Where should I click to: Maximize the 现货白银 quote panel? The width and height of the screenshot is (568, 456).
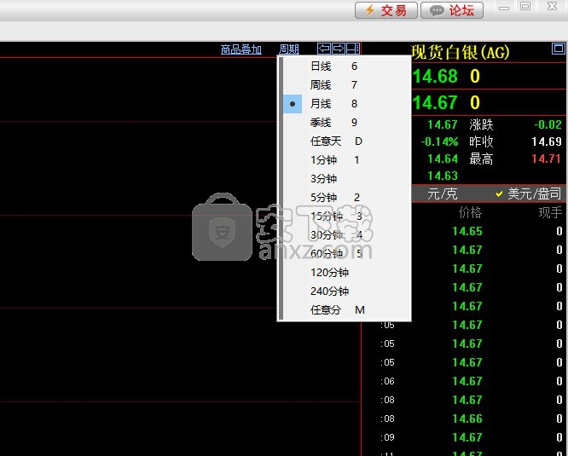click(x=559, y=49)
